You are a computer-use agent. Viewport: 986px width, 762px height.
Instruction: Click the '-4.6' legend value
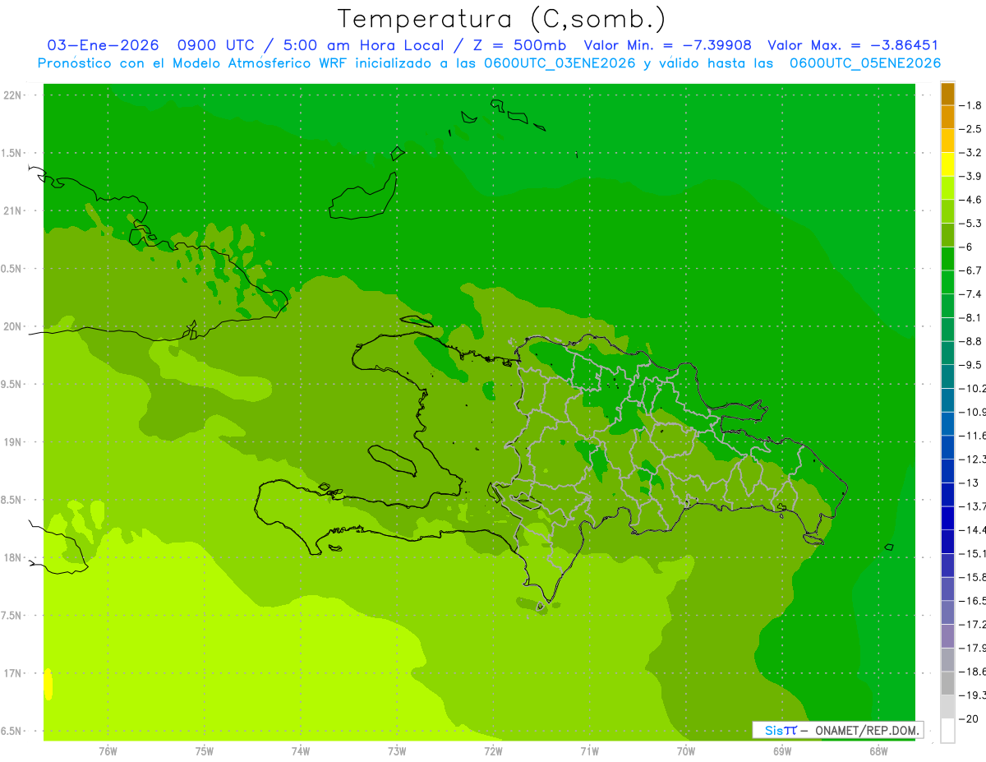(x=970, y=200)
